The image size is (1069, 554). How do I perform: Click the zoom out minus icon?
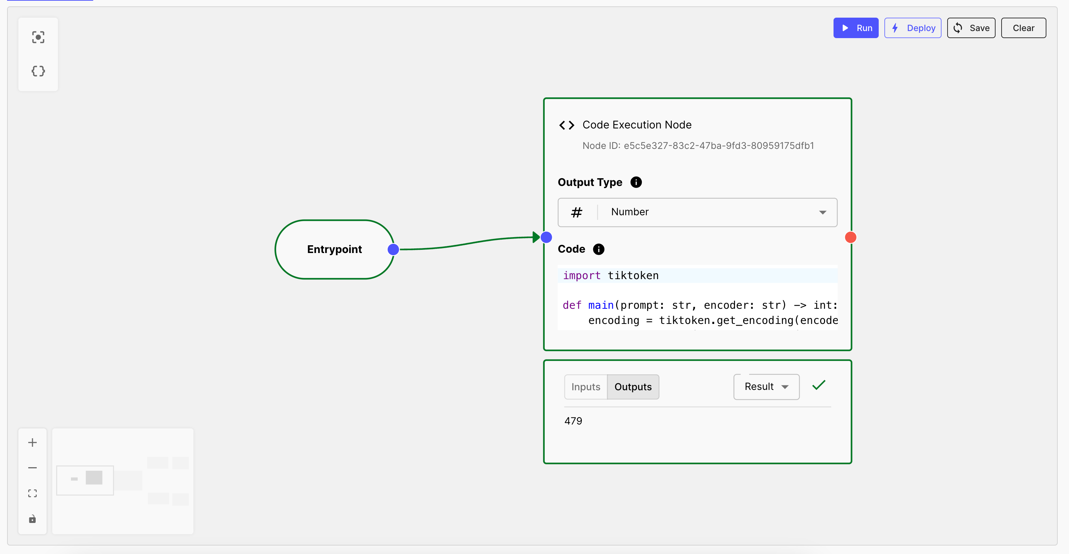pos(32,468)
